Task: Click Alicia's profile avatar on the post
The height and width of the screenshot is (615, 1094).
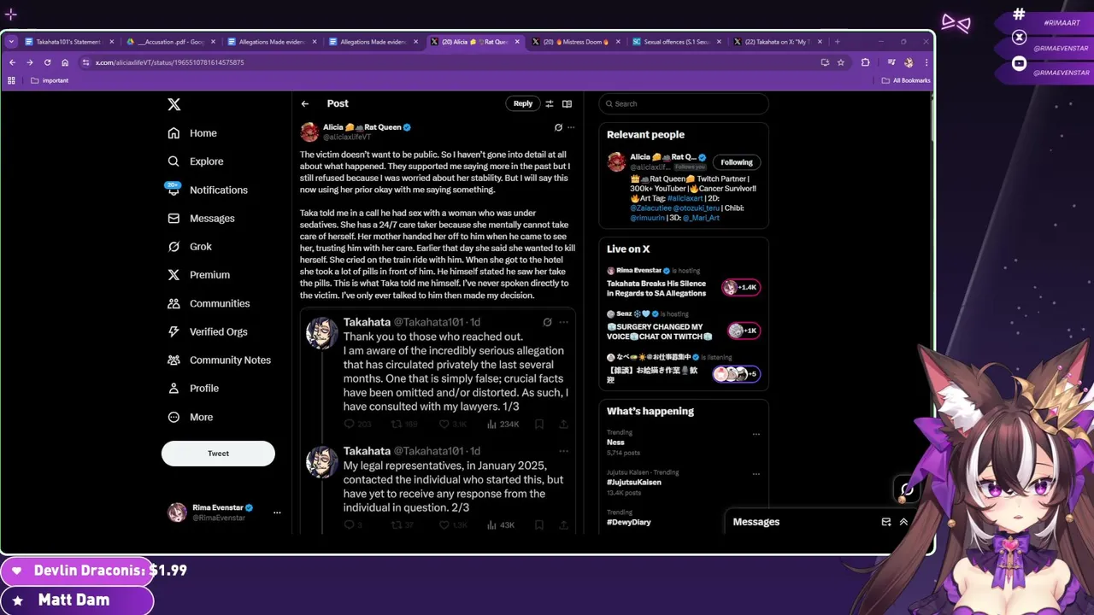Action: (309, 132)
